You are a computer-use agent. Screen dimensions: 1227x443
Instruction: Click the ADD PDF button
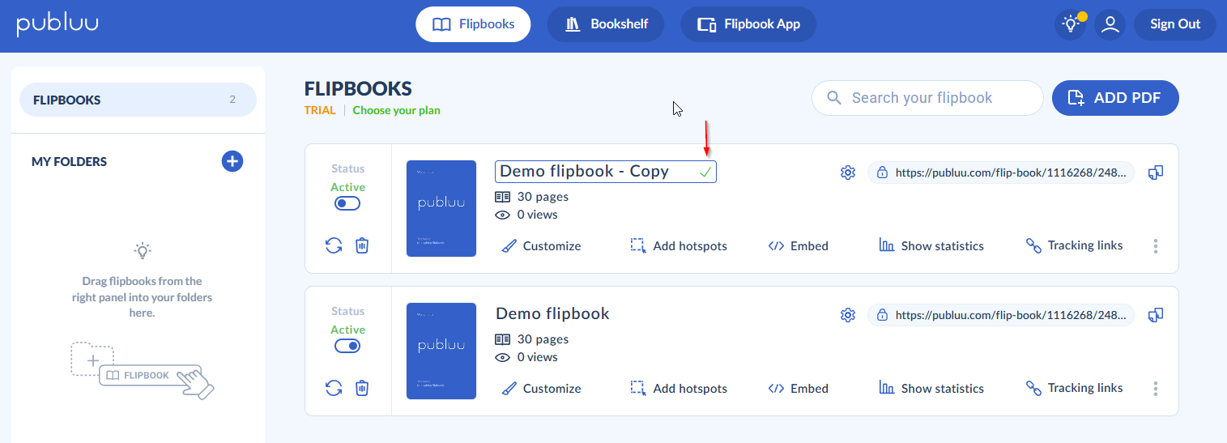point(1115,98)
